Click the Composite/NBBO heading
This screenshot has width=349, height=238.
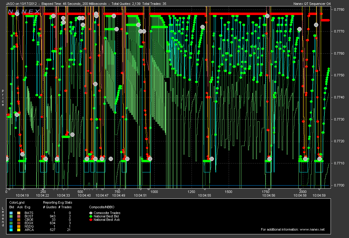tap(102, 207)
